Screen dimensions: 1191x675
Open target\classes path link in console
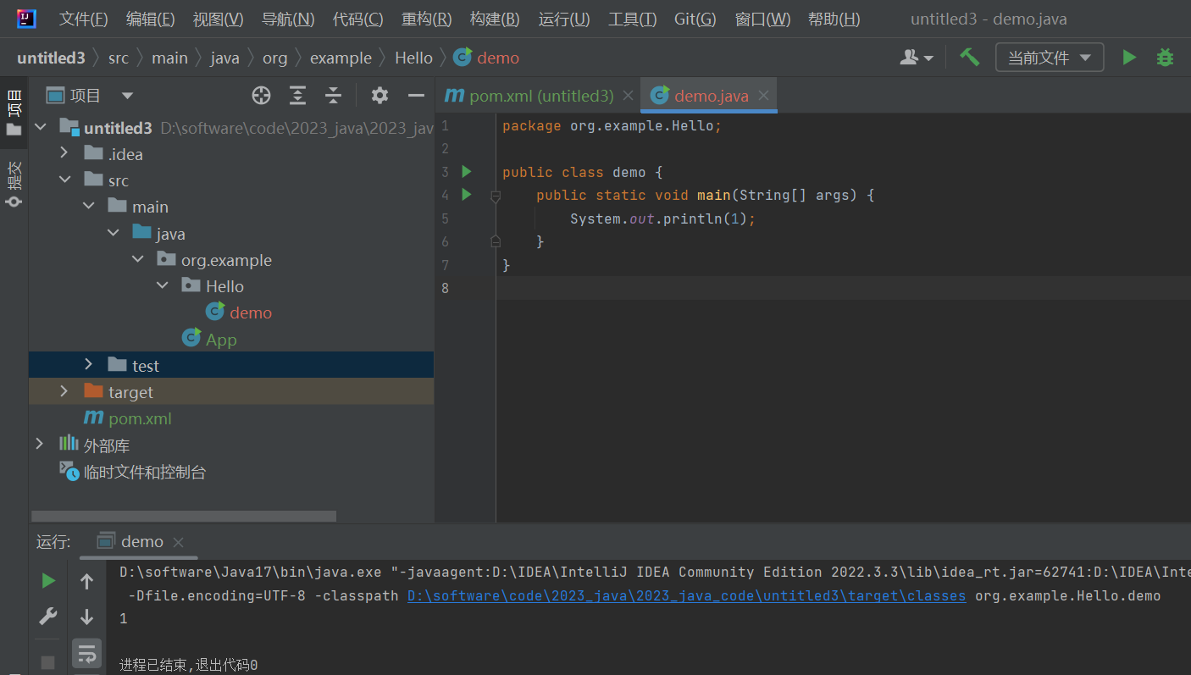click(x=686, y=595)
